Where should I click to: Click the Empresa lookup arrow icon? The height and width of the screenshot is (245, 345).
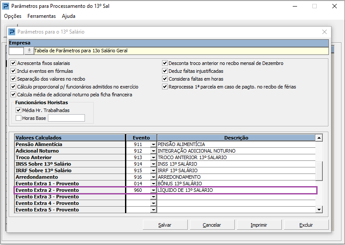point(29,51)
